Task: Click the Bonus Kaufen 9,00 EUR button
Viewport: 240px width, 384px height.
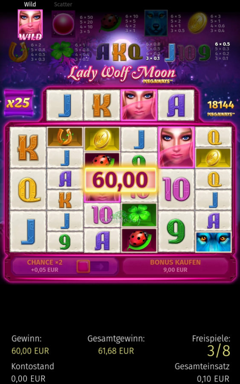Action: point(175,266)
